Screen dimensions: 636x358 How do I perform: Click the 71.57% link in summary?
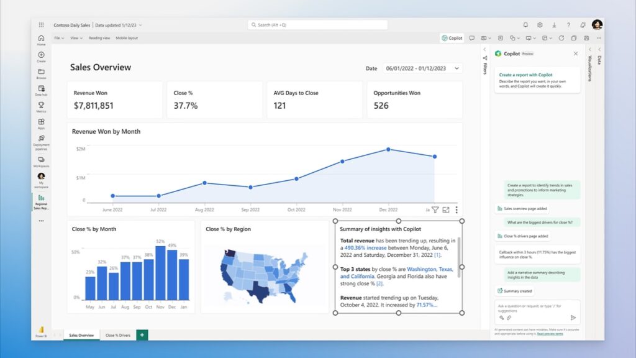pos(427,305)
